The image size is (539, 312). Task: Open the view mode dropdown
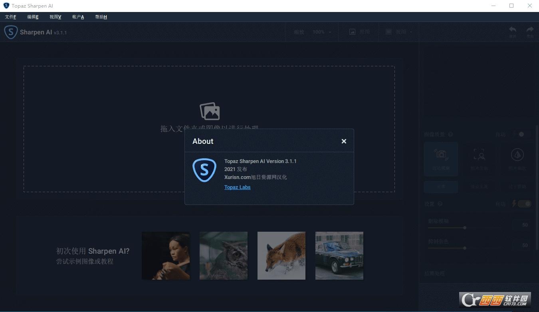[x=398, y=32]
